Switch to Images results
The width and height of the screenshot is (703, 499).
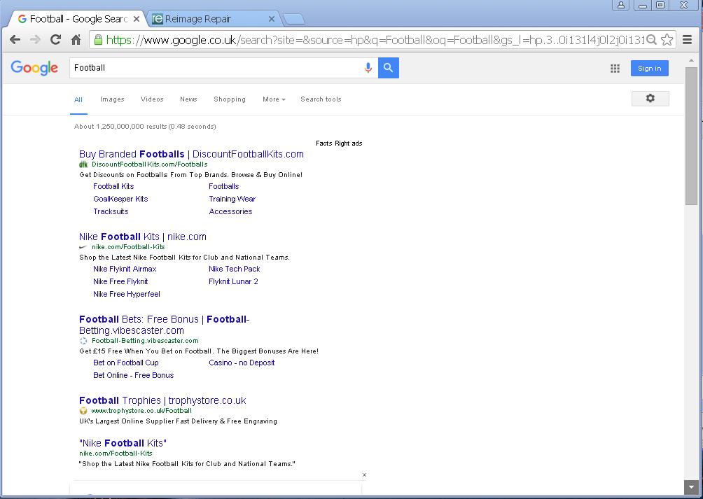click(x=112, y=99)
